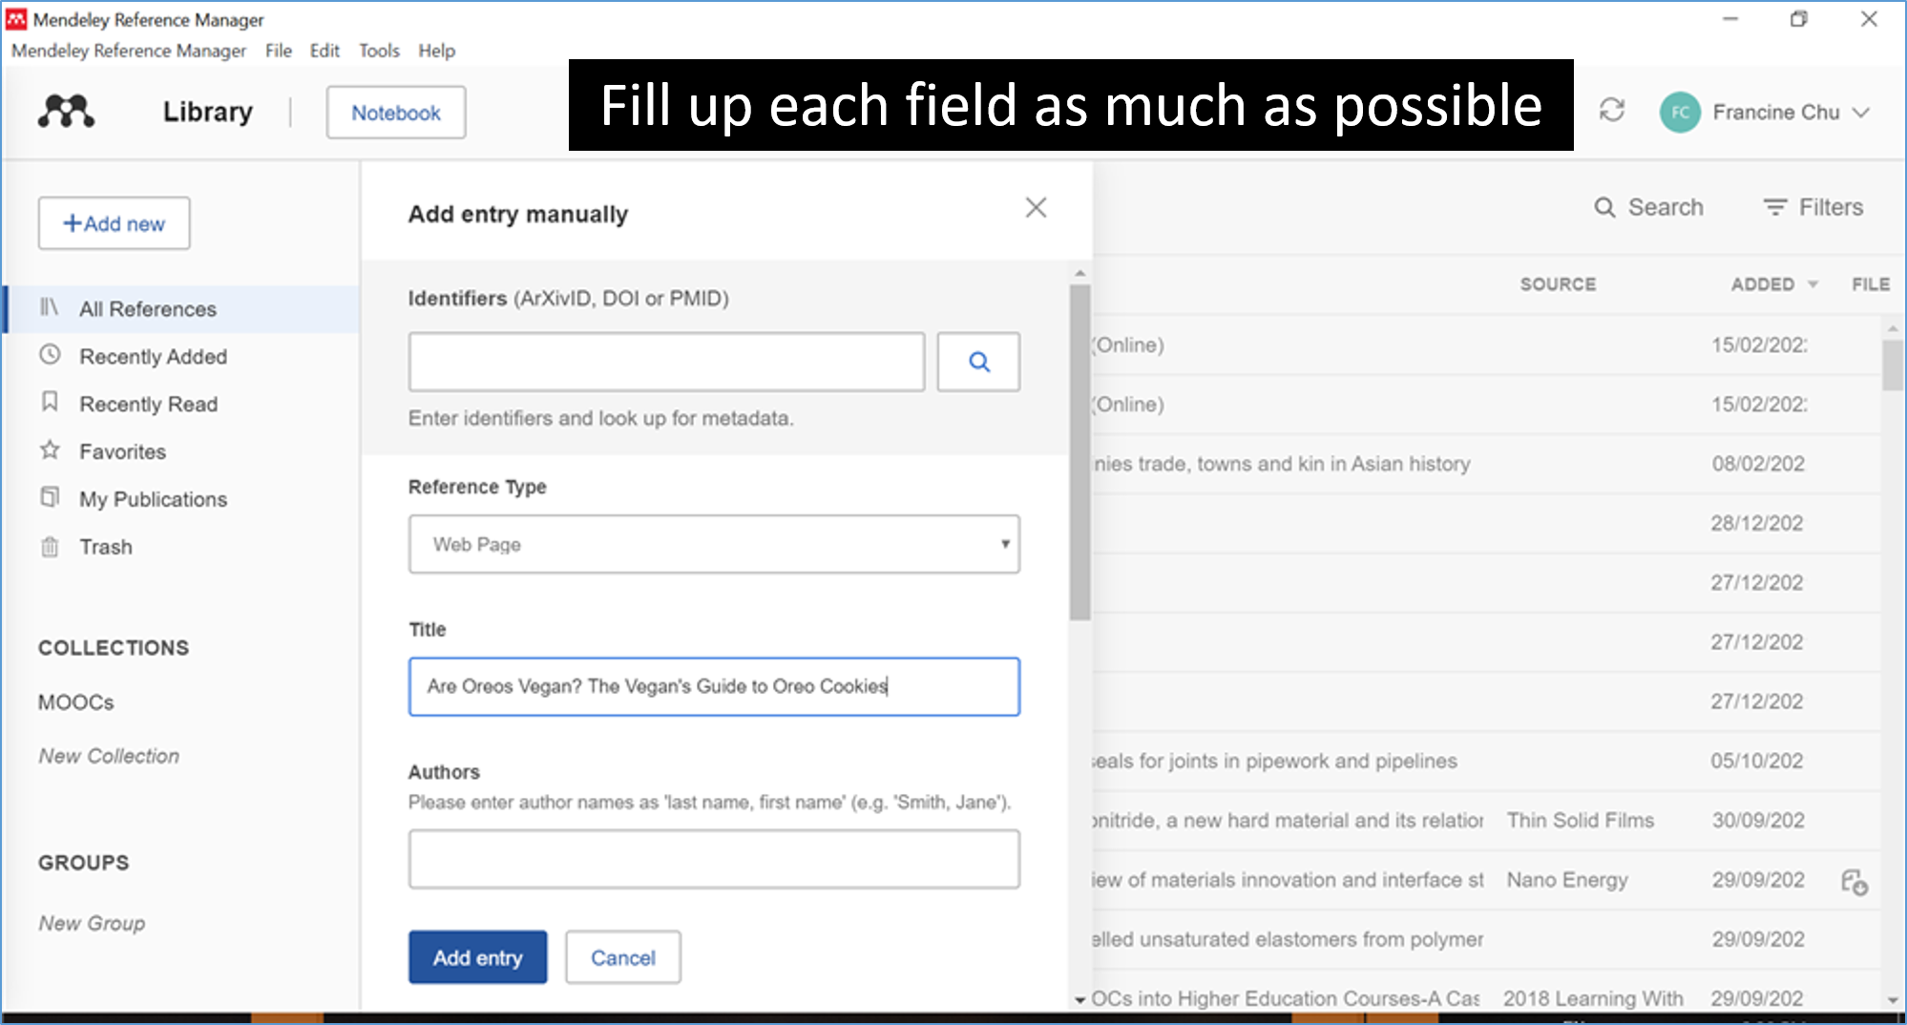The image size is (1907, 1025).
Task: Click the Add new button
Action: pos(114,223)
